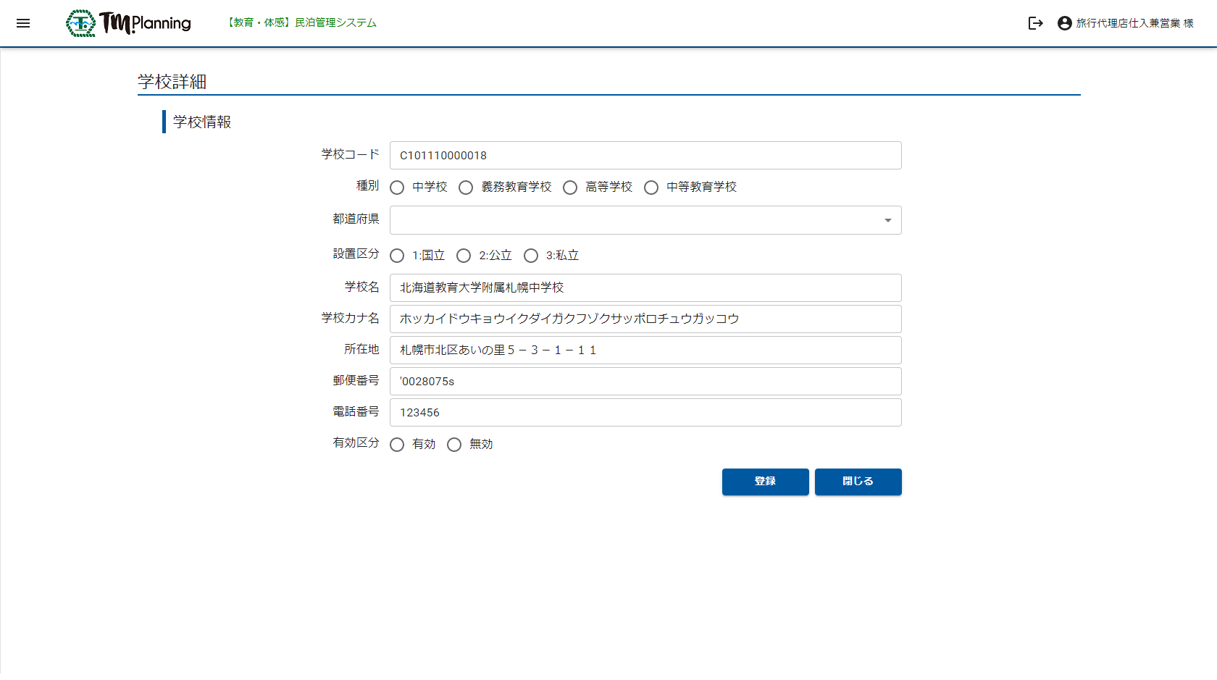Open the hamburger navigation menu
Screen dimensions: 1217x680
(x=23, y=23)
